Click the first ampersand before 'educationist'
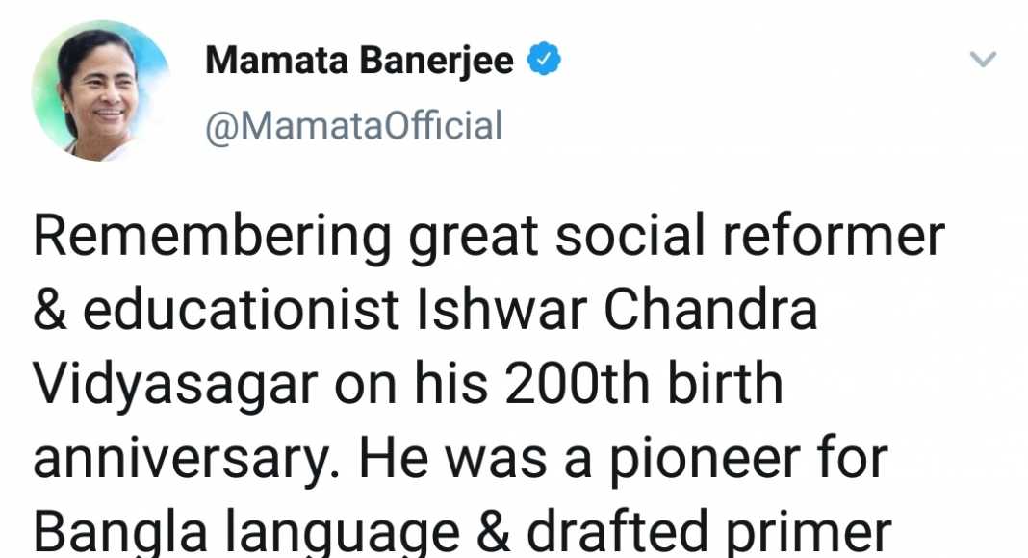 tap(50, 311)
